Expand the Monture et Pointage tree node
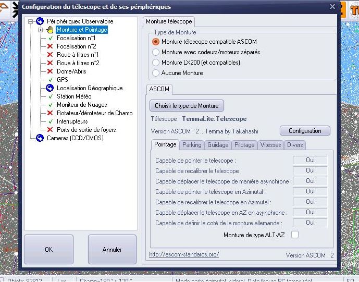 point(41,30)
